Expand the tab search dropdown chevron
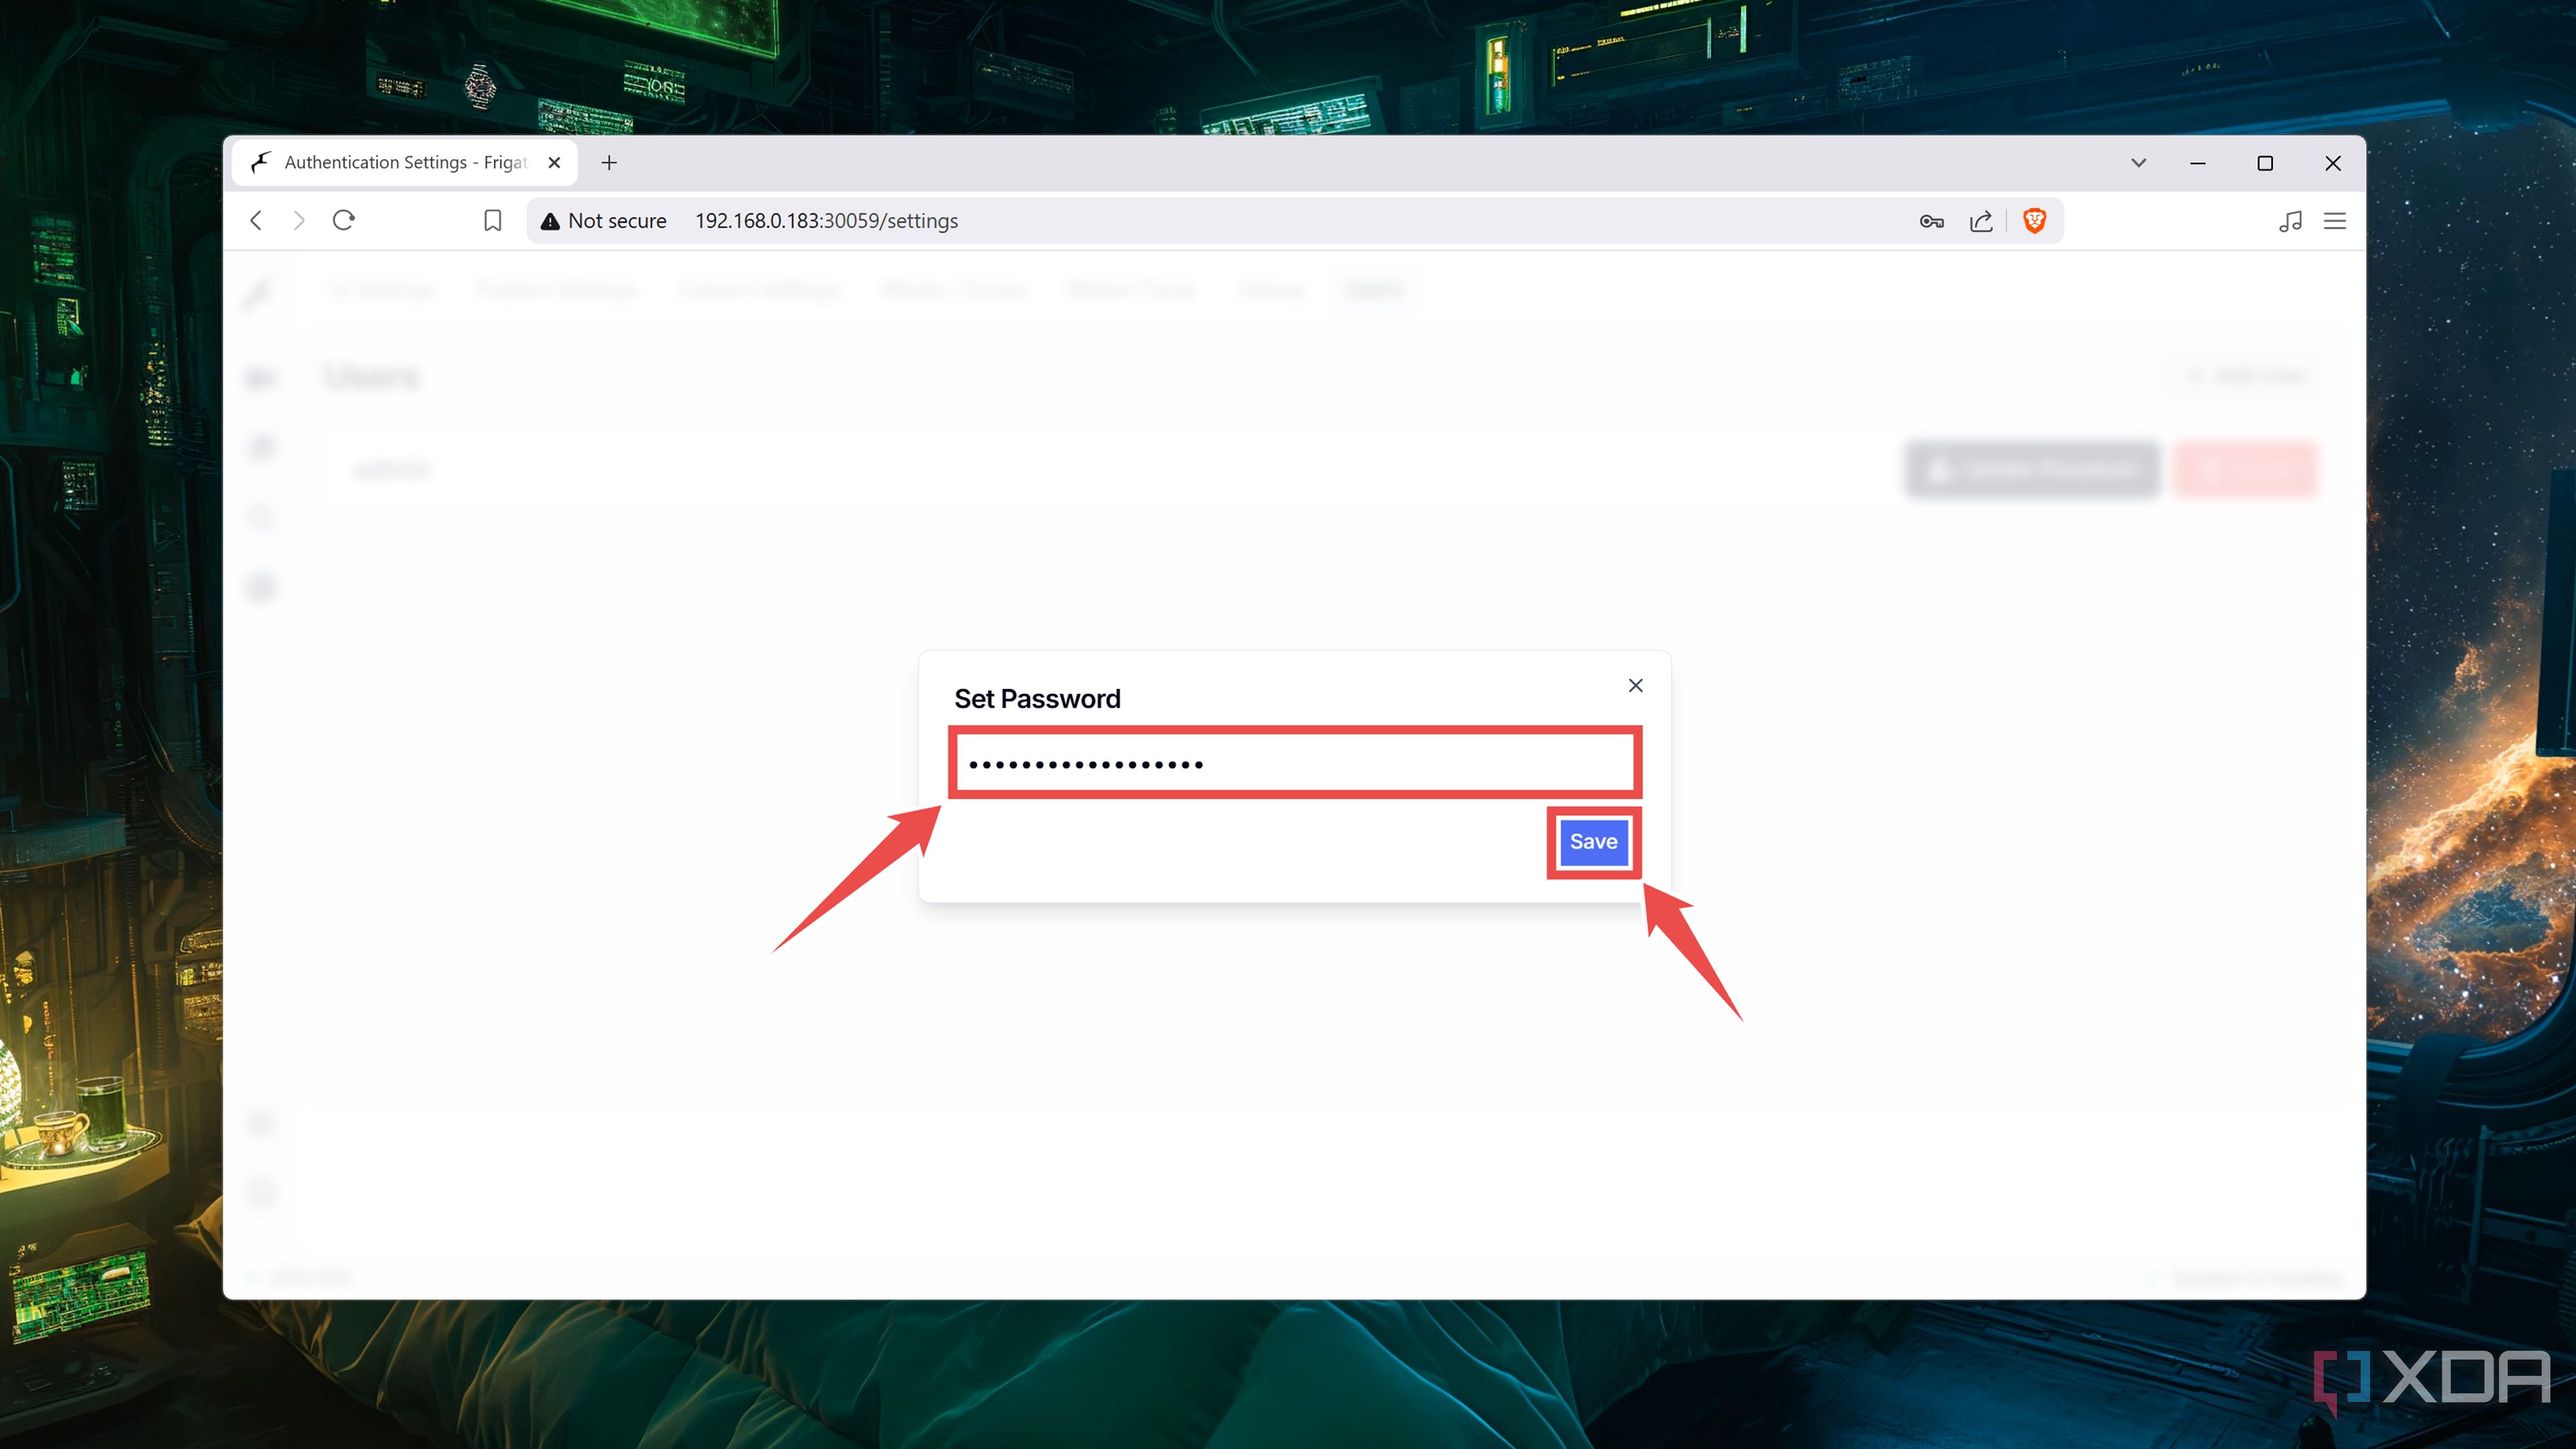Image resolution: width=2576 pixels, height=1449 pixels. 2139,162
